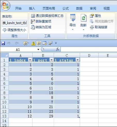The image size is (117, 127).
Task: Switch to the 开始 ribbon tab
Action: [x=18, y=9]
